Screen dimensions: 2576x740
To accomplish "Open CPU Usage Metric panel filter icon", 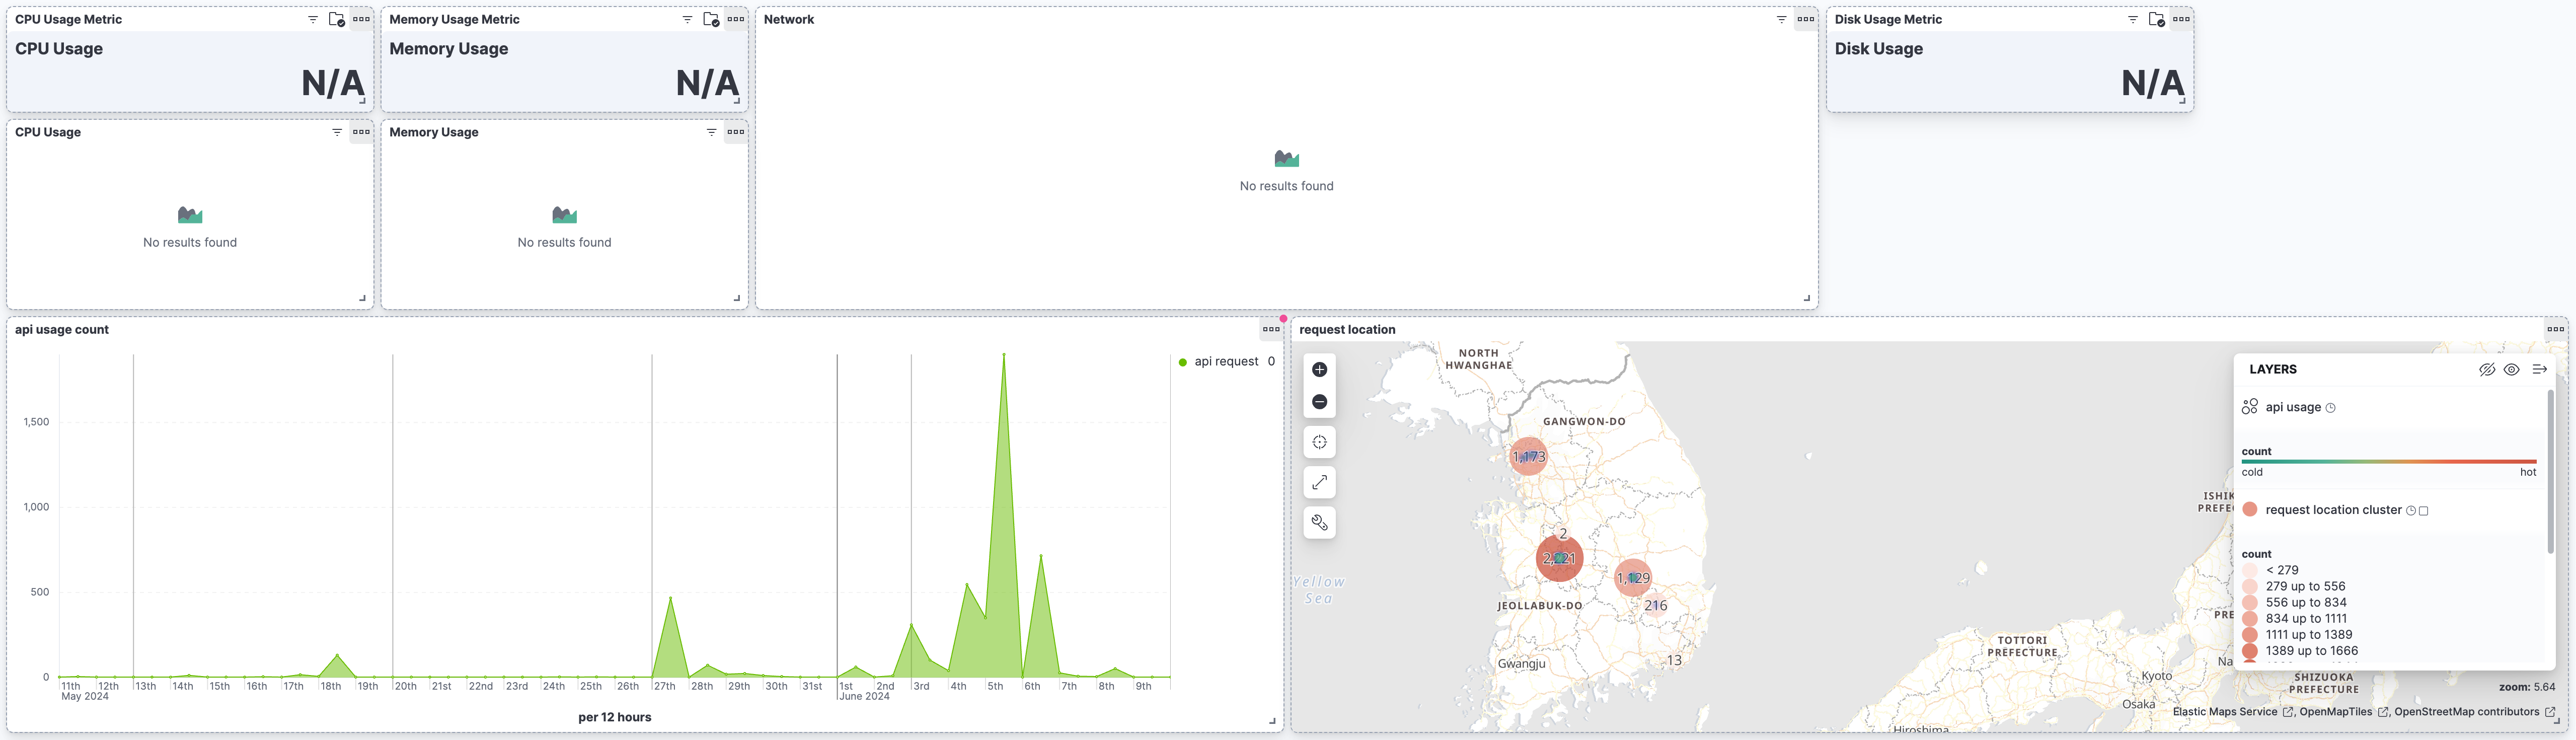I will click(x=313, y=19).
